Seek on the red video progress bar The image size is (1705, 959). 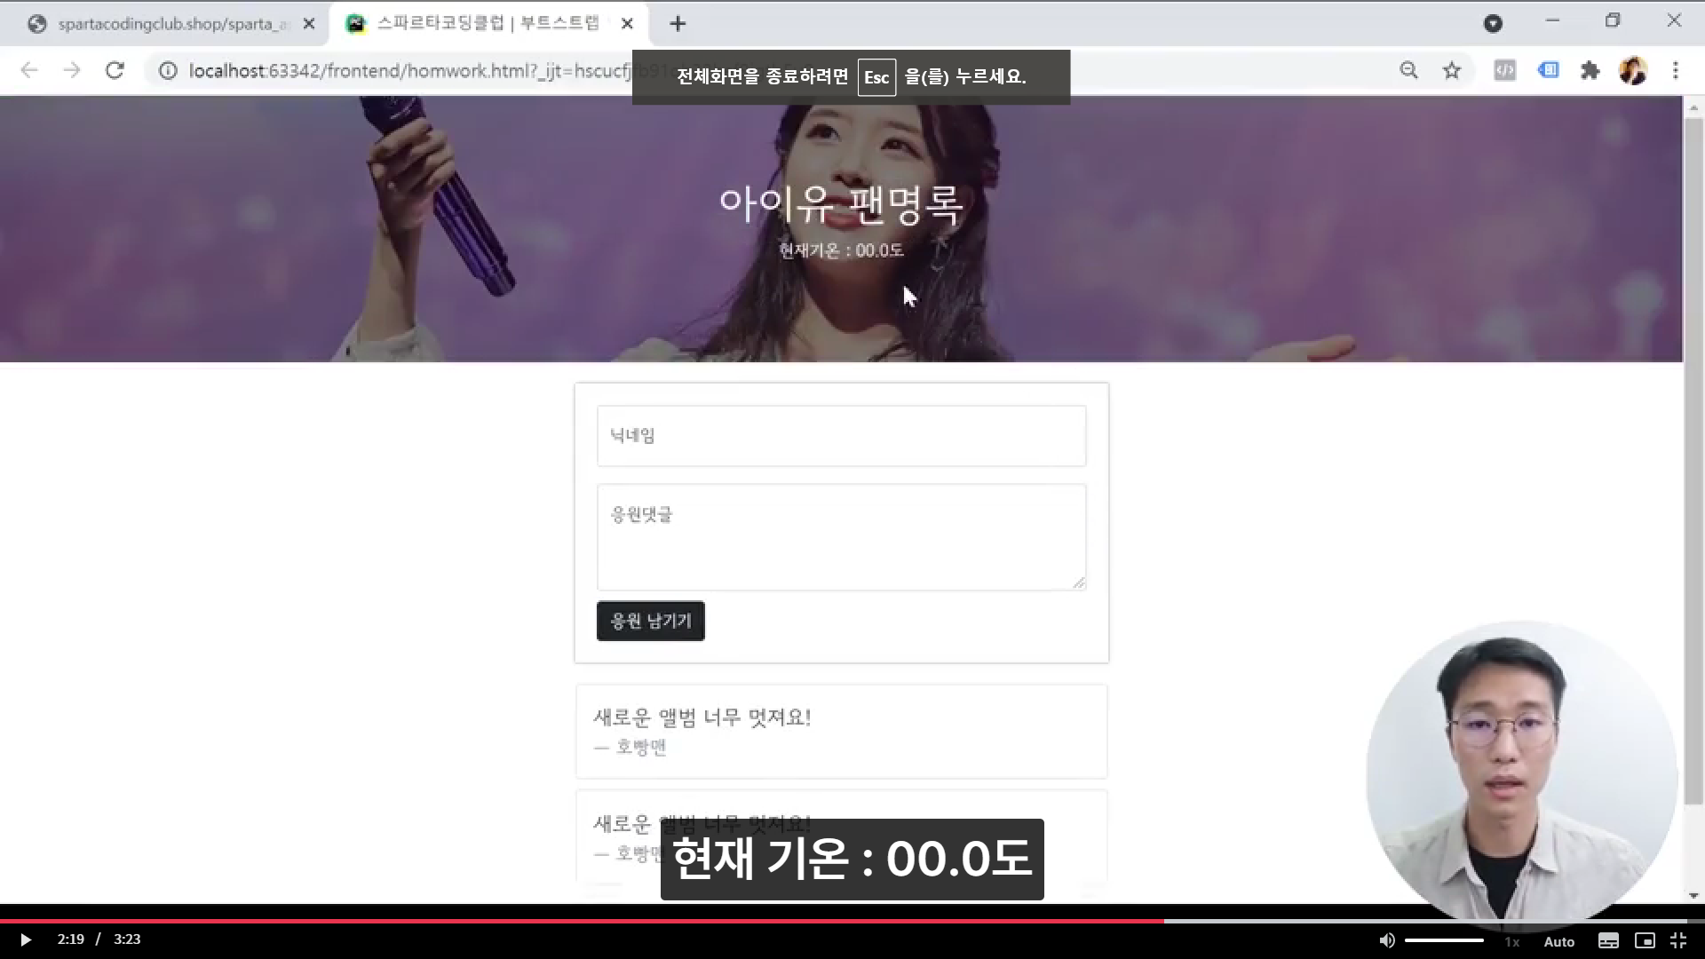pos(582,921)
